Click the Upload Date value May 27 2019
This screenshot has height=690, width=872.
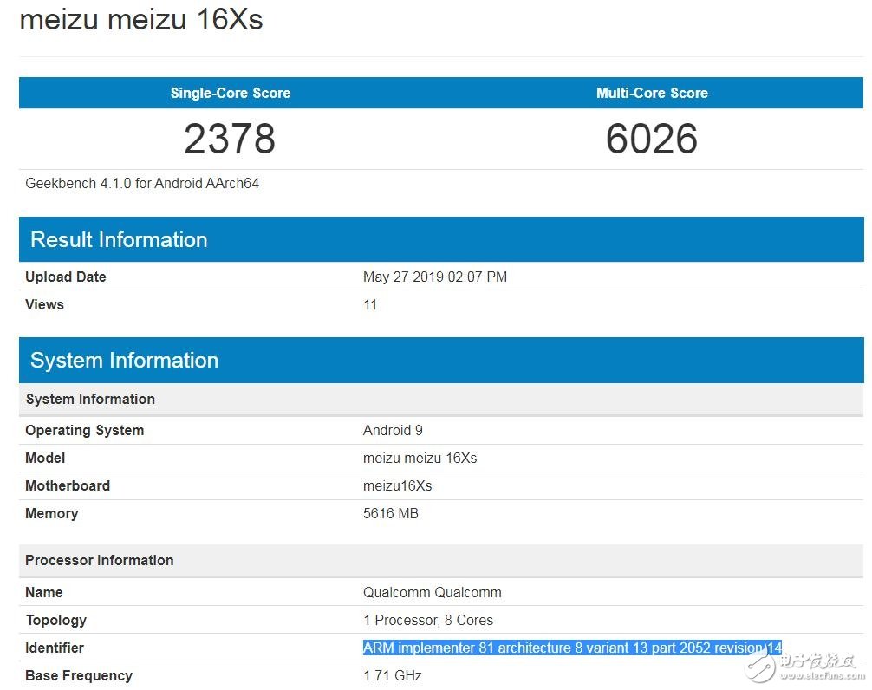tap(435, 277)
